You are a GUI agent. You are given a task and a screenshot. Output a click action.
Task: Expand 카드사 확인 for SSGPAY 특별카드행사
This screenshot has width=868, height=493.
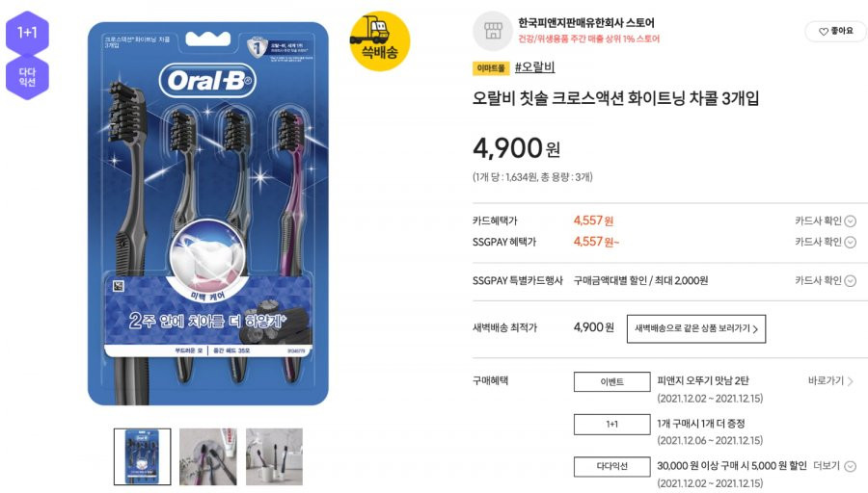click(826, 280)
